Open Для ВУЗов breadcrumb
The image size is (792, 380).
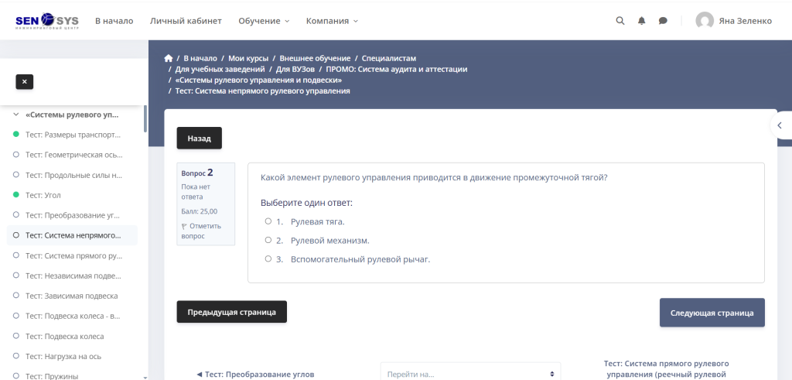point(295,69)
